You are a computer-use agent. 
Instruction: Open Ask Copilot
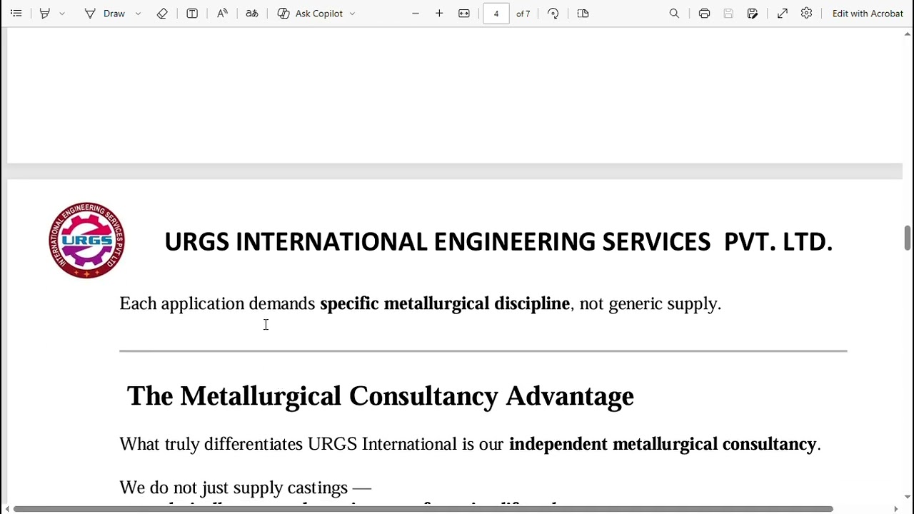click(x=311, y=14)
